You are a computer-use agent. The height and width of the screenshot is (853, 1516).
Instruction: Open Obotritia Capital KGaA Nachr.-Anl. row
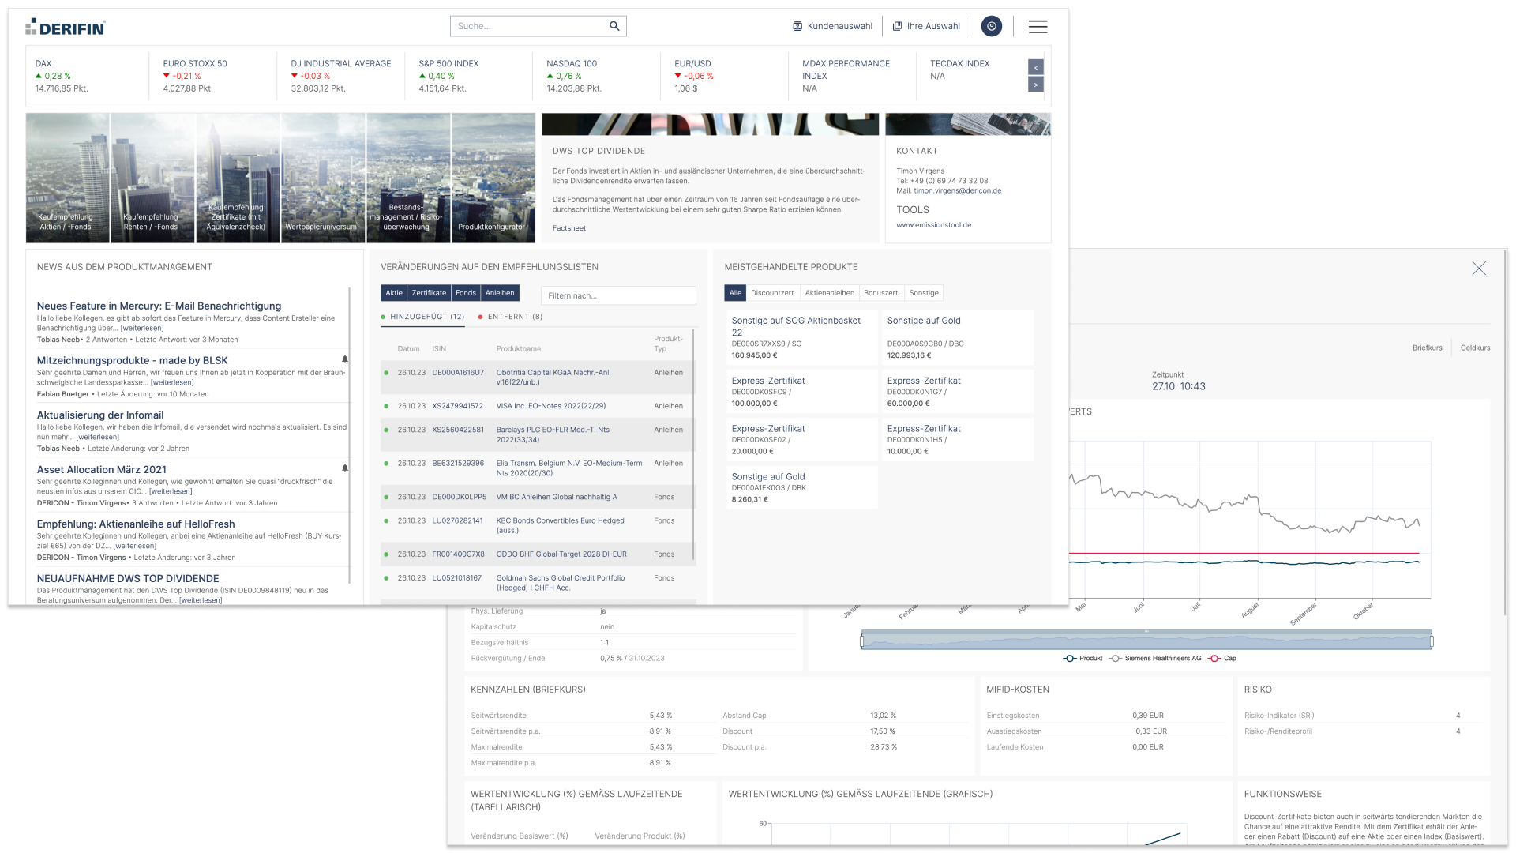[x=537, y=378]
